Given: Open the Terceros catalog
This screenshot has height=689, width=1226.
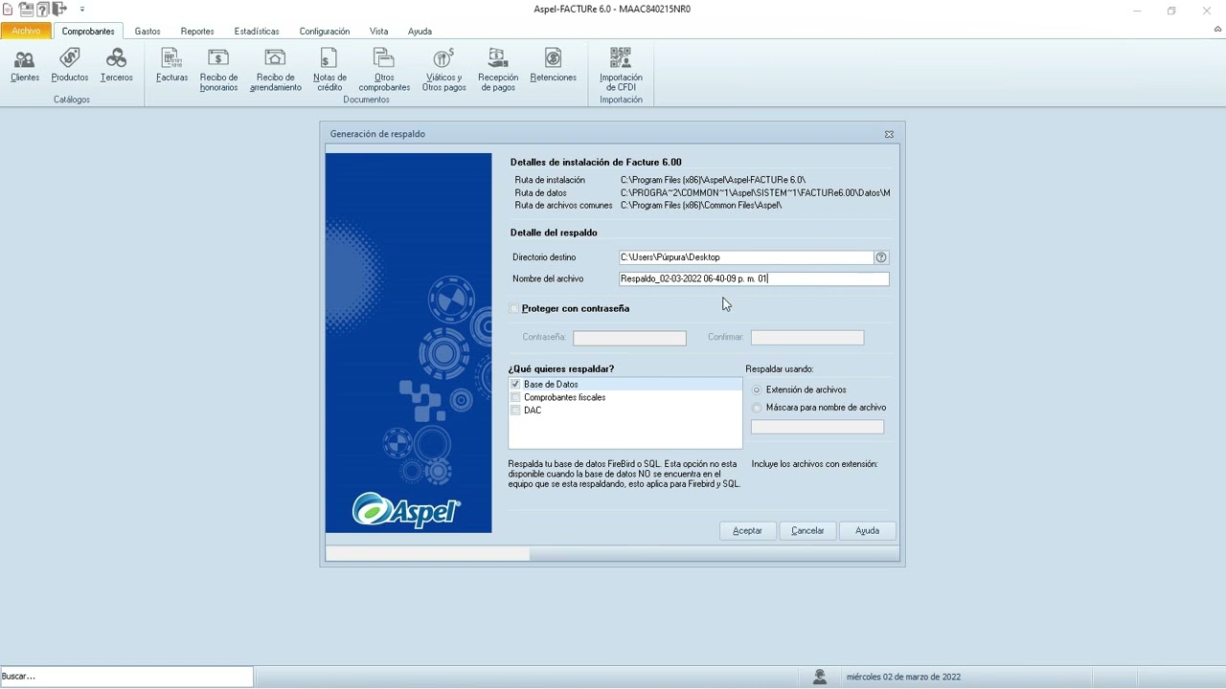Looking at the screenshot, I should pos(117,66).
